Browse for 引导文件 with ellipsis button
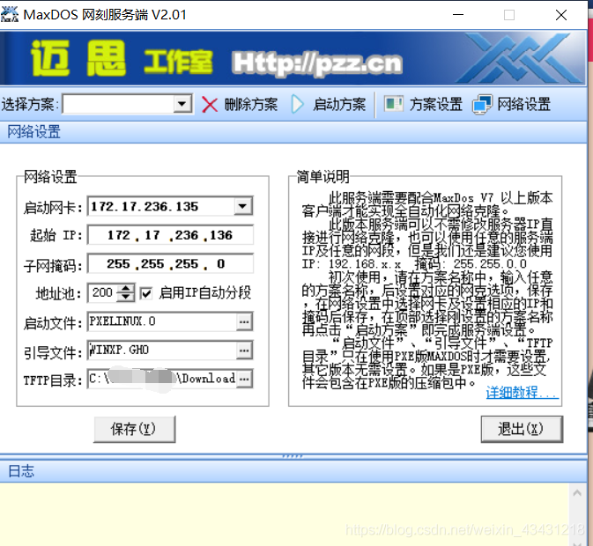The width and height of the screenshot is (593, 546). [244, 350]
